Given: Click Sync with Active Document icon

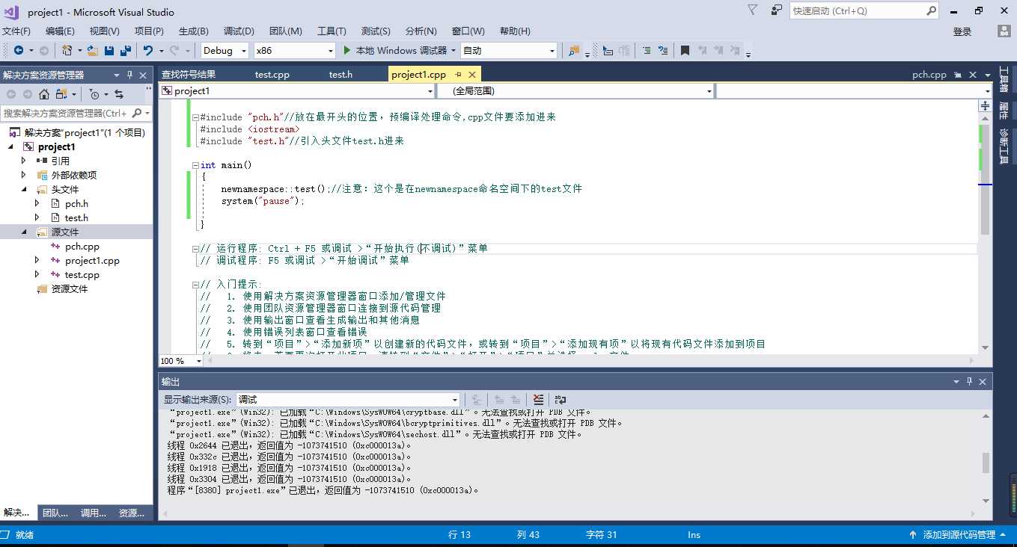Looking at the screenshot, I should (119, 94).
